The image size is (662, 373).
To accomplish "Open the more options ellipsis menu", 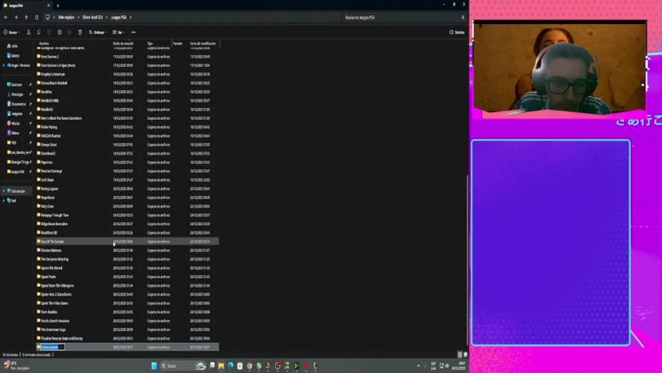I will tap(133, 32).
